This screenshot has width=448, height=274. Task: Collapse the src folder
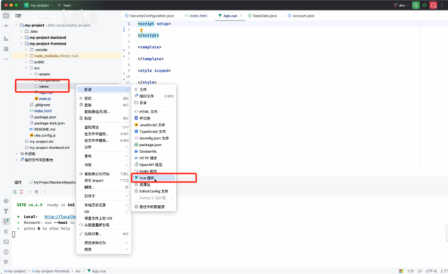click(x=26, y=68)
